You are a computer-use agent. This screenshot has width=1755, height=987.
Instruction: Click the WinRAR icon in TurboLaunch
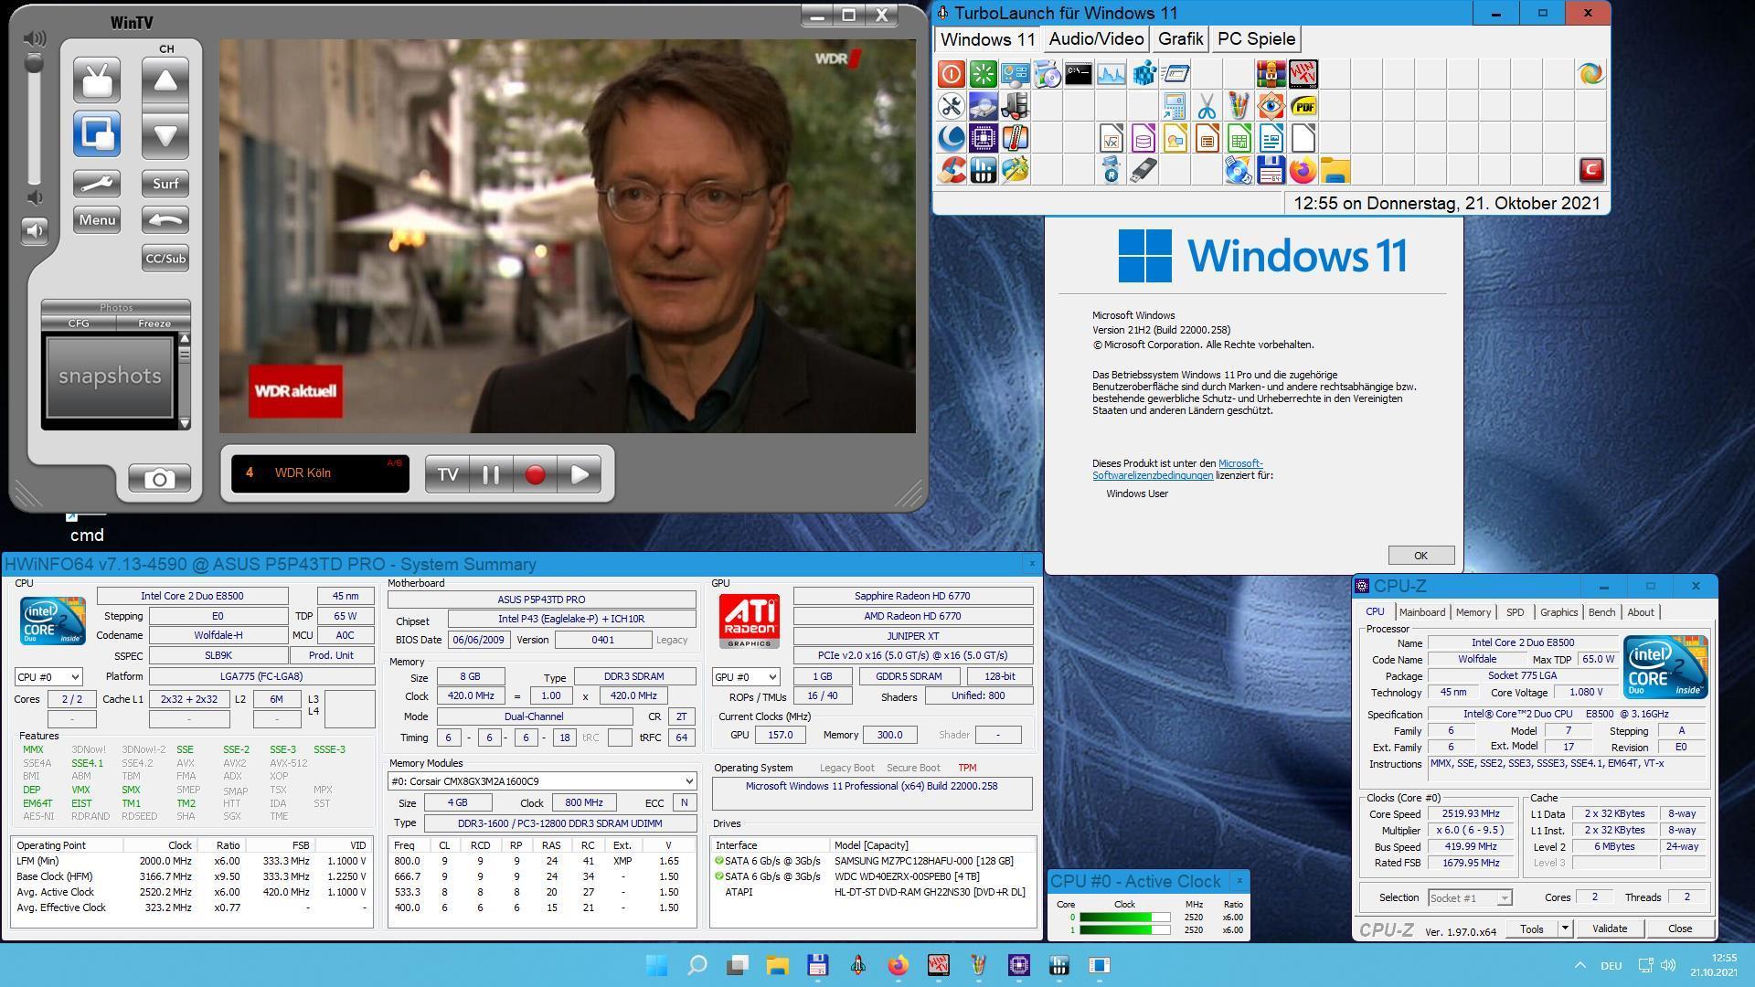(1271, 74)
